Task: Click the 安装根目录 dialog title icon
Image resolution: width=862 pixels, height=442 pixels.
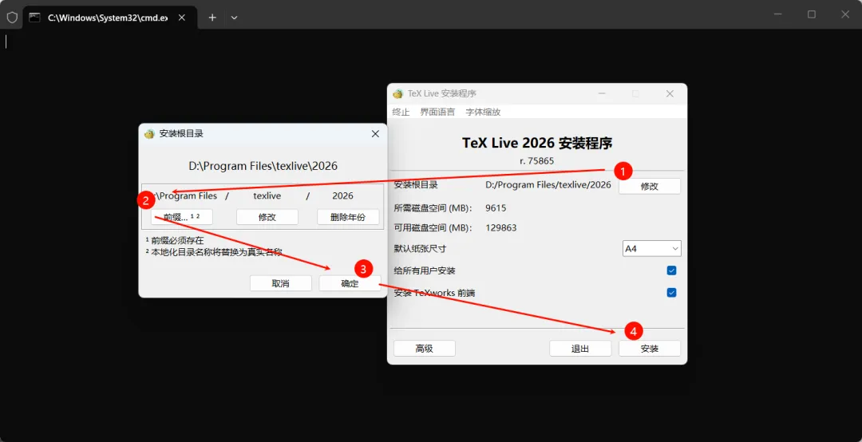Action: coord(149,133)
